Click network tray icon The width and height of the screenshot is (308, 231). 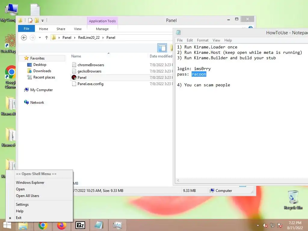(x=273, y=225)
